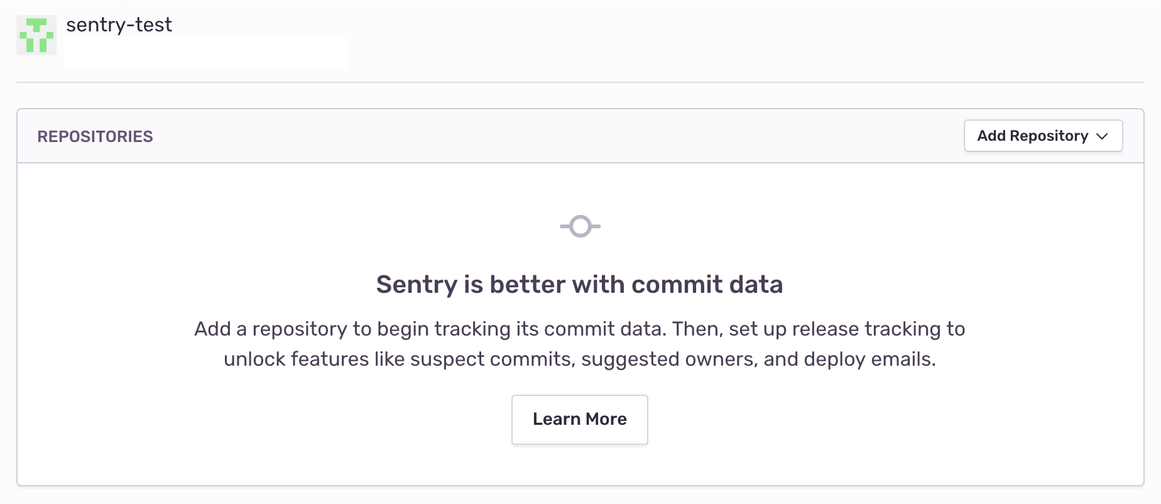
Task: Click the right line of the commit graphic
Action: coord(595,226)
